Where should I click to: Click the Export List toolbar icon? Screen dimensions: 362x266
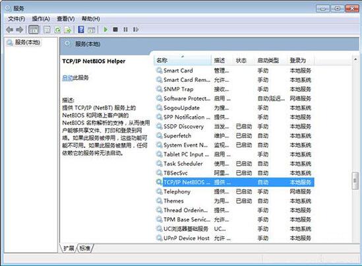(68, 30)
